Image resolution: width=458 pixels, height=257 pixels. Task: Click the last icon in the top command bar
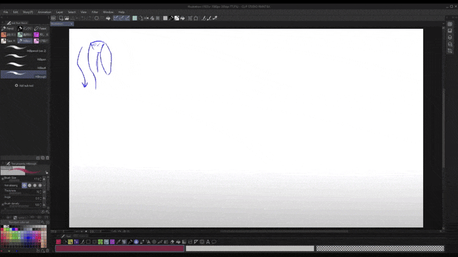pyautogui.click(x=215, y=18)
